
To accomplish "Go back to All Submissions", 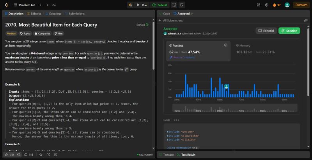I will point(171,21).
